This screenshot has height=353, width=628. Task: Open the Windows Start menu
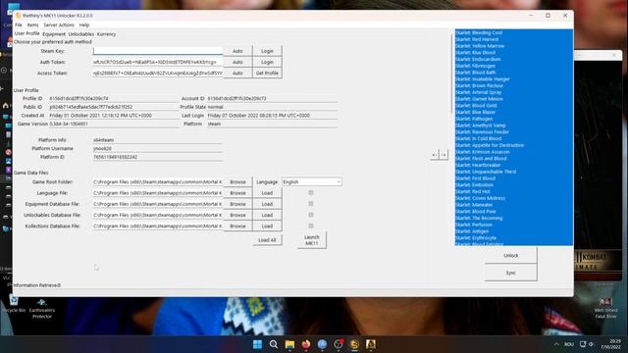point(257,344)
